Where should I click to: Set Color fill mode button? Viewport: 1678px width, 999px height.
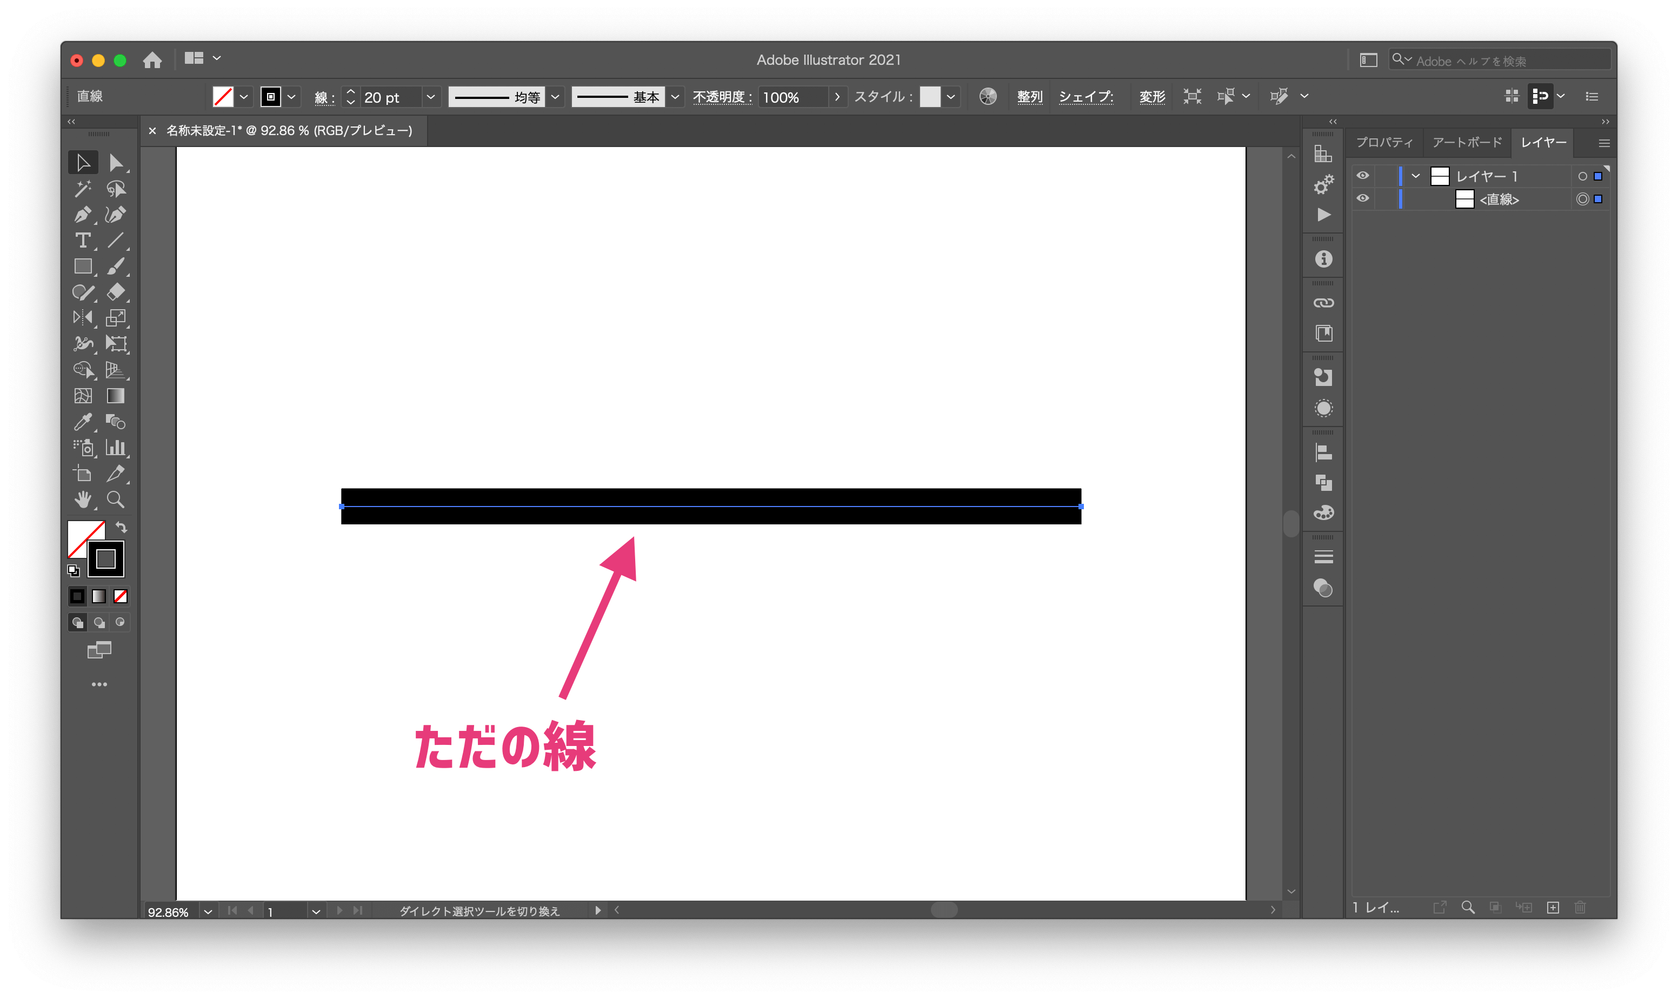[x=77, y=596]
